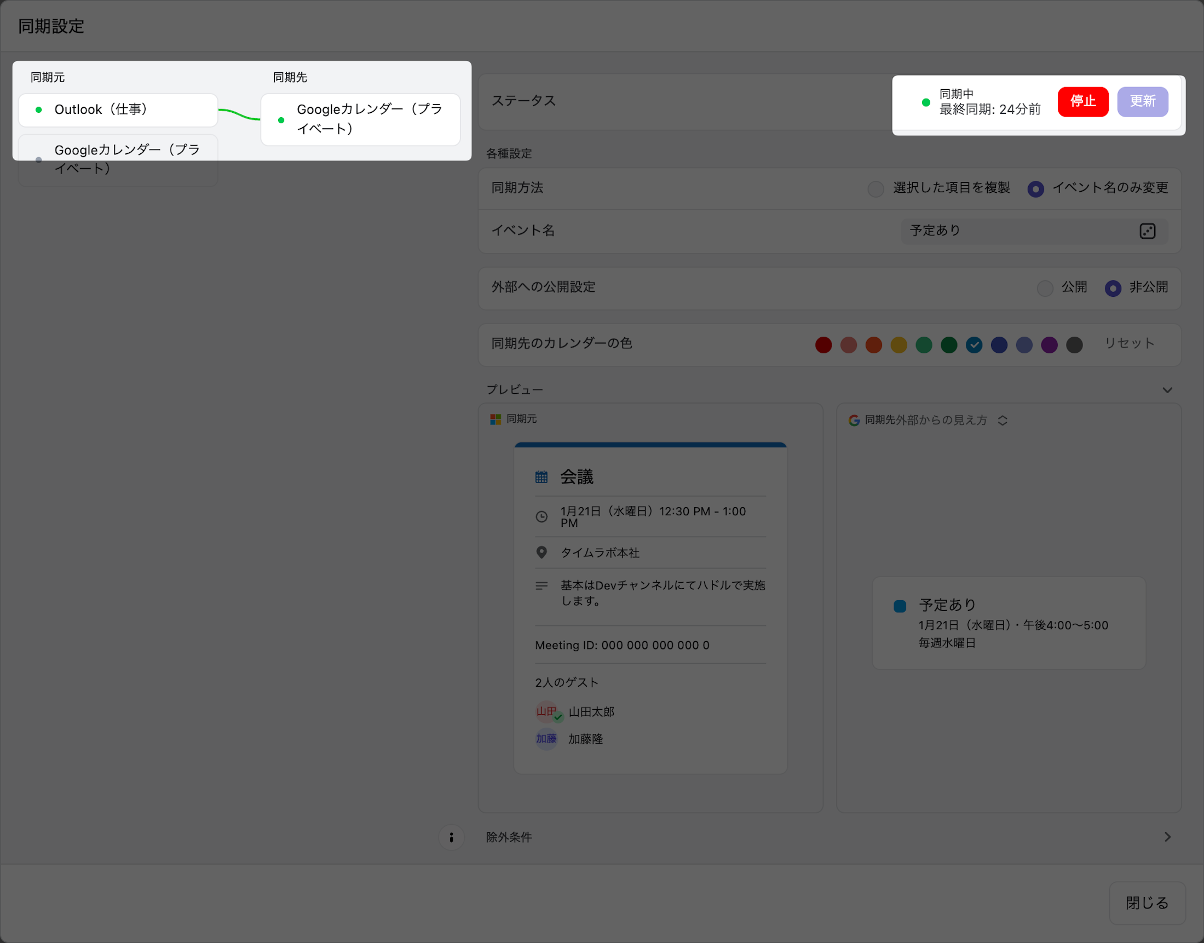Pick the navy blue calendar color
This screenshot has height=943, width=1204.
coord(999,345)
